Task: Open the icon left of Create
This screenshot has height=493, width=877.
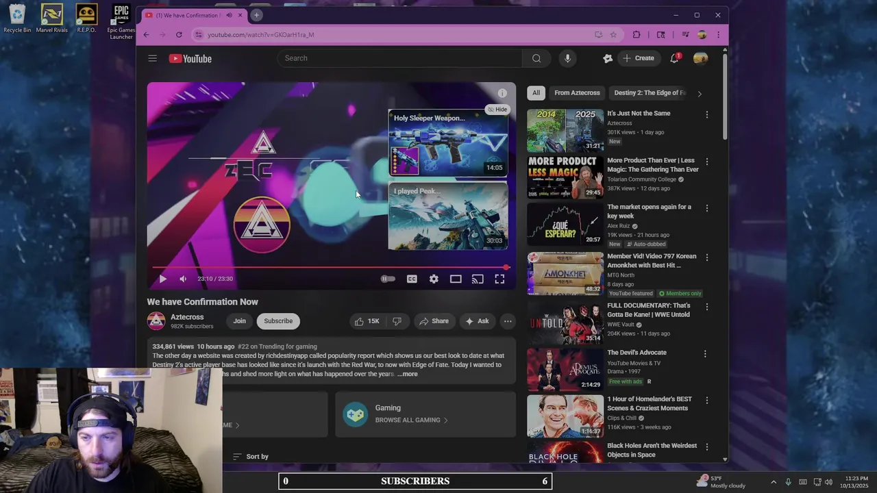Action: [607, 58]
